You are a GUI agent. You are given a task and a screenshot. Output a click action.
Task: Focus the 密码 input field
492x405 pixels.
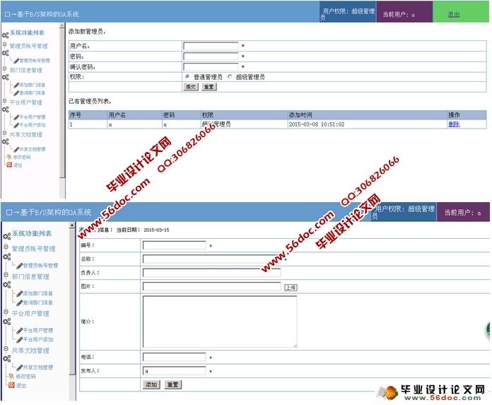coord(211,56)
